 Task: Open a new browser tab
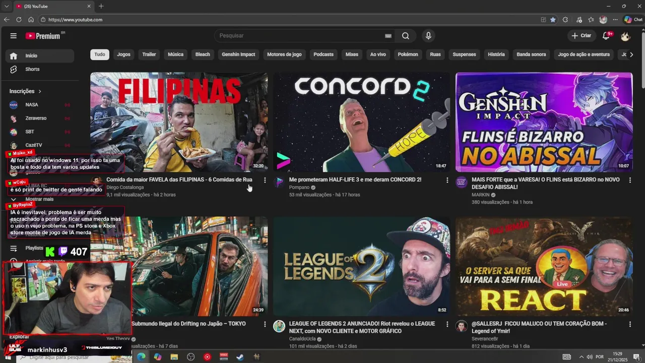[101, 6]
